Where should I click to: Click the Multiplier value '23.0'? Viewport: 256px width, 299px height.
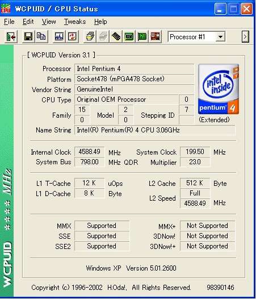point(195,162)
